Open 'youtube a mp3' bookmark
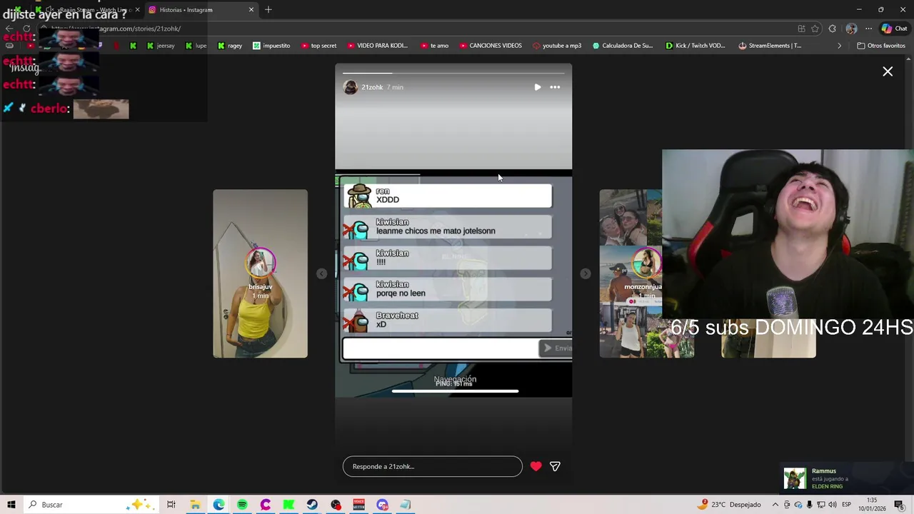Image resolution: width=914 pixels, height=514 pixels. (557, 46)
